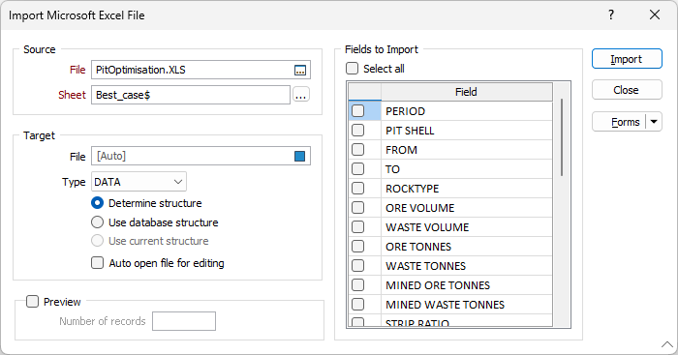This screenshot has width=678, height=355.
Task: Enable the Select all checkbox
Action: 352,69
